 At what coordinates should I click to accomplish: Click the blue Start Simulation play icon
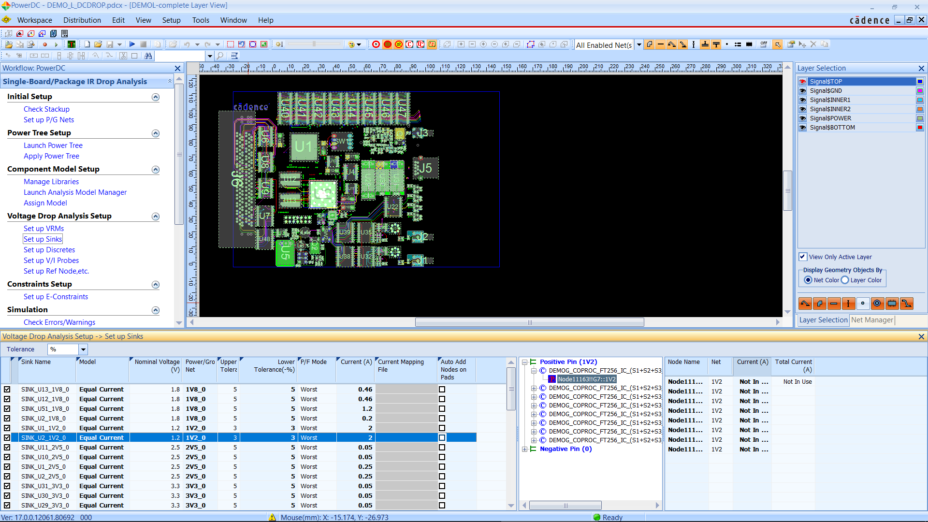coord(132,44)
